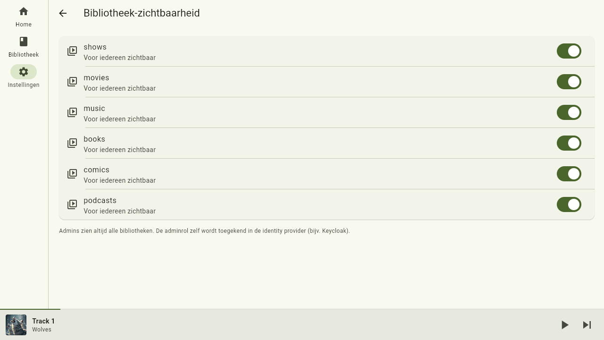Select the Instellingen gear icon

pos(24,72)
